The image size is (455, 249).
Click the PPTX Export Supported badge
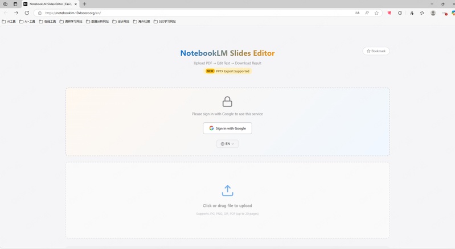[228, 71]
